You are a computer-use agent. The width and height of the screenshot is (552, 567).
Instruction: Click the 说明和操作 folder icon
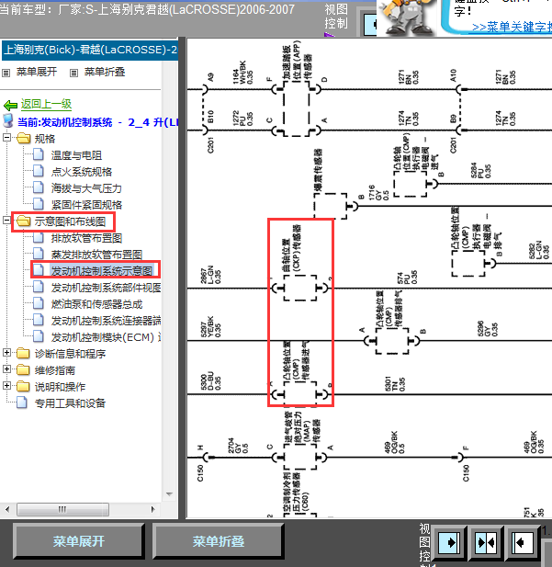24,386
